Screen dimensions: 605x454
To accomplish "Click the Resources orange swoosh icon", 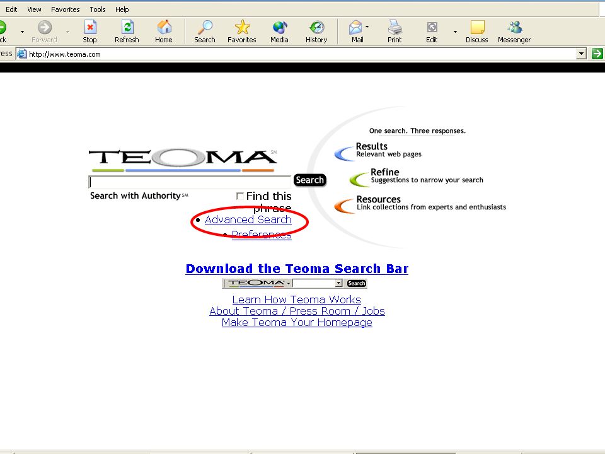I will tap(344, 206).
